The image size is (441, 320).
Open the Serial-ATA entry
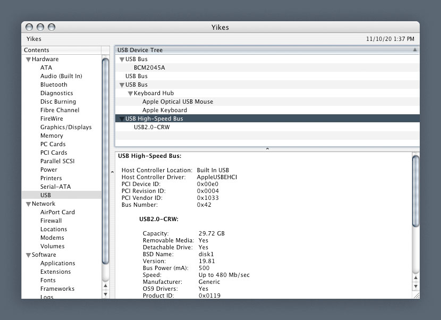pyautogui.click(x=55, y=187)
